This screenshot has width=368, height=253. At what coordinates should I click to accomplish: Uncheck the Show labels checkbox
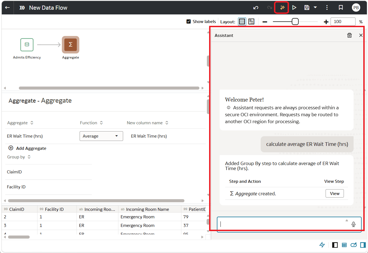click(189, 21)
